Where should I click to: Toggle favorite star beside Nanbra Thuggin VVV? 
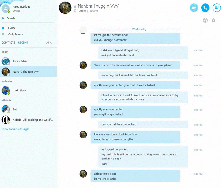click(x=75, y=6)
